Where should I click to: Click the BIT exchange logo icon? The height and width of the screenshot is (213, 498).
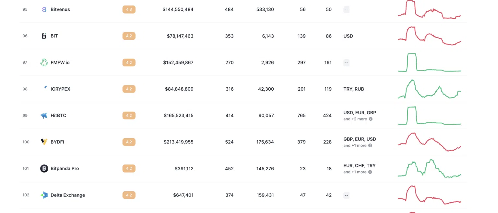pos(44,36)
